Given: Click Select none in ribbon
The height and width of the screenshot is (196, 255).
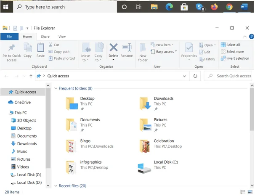Looking at the screenshot, I should pyautogui.click(x=232, y=52).
